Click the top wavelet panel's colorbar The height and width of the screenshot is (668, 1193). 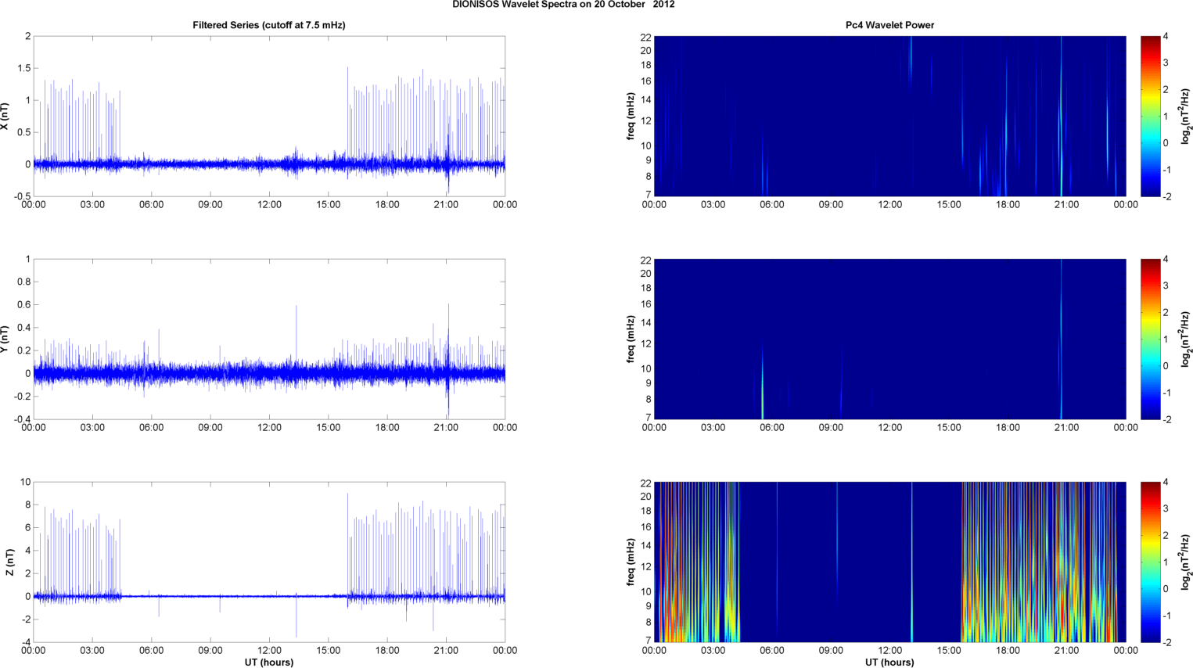(1150, 116)
